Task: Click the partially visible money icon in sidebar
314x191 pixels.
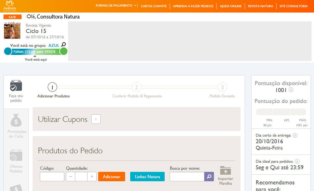Action: [16, 188]
